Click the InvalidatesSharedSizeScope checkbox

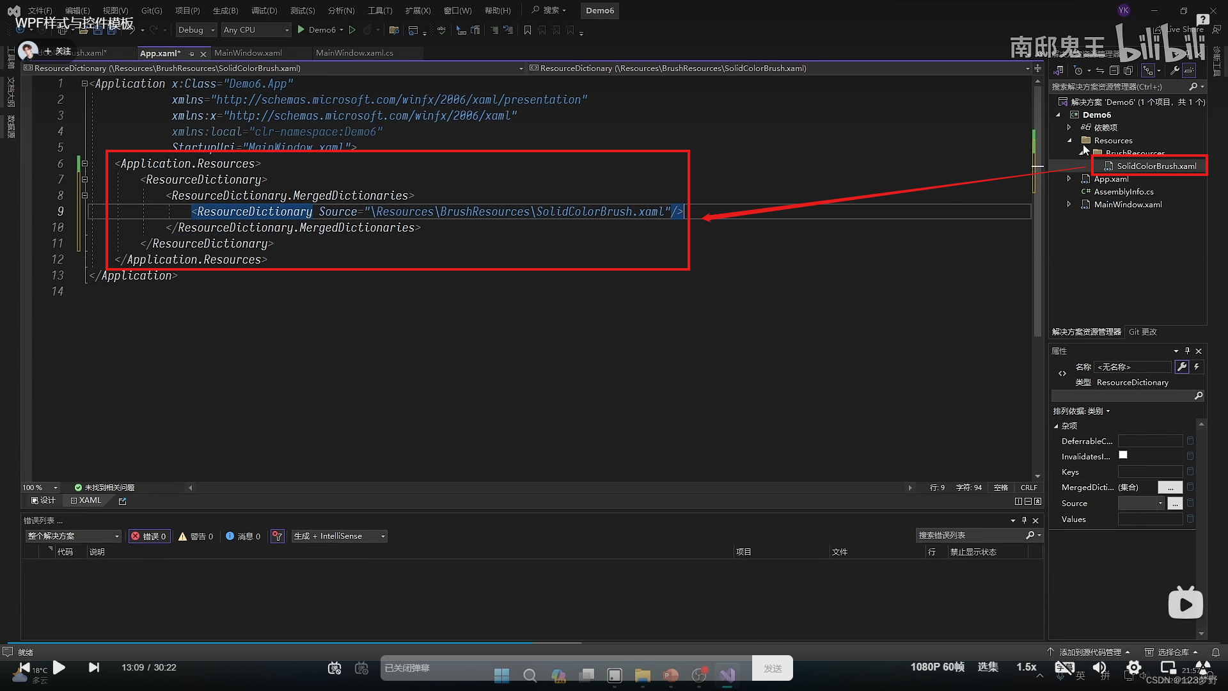tap(1122, 456)
